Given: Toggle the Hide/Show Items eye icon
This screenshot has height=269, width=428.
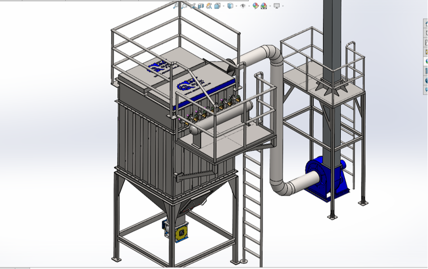Looking at the screenshot, I should coord(243,6).
